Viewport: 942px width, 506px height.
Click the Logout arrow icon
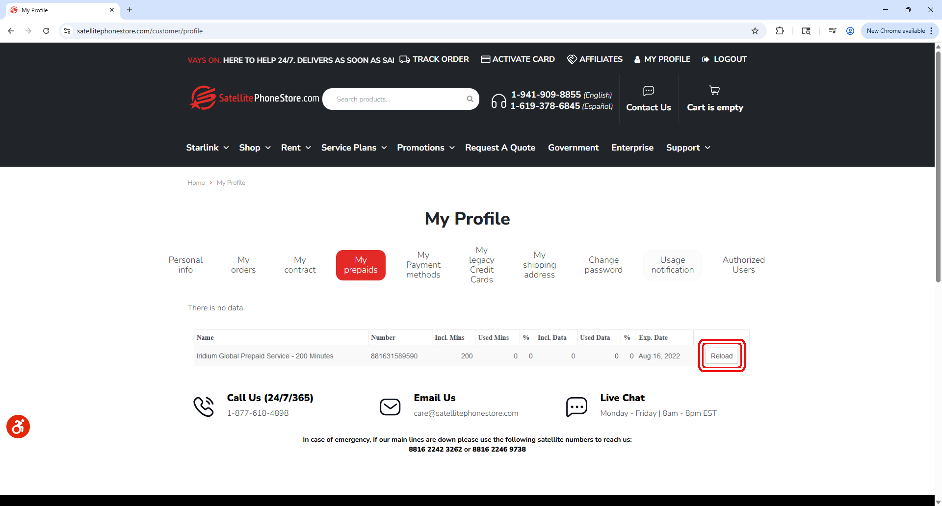pos(706,59)
